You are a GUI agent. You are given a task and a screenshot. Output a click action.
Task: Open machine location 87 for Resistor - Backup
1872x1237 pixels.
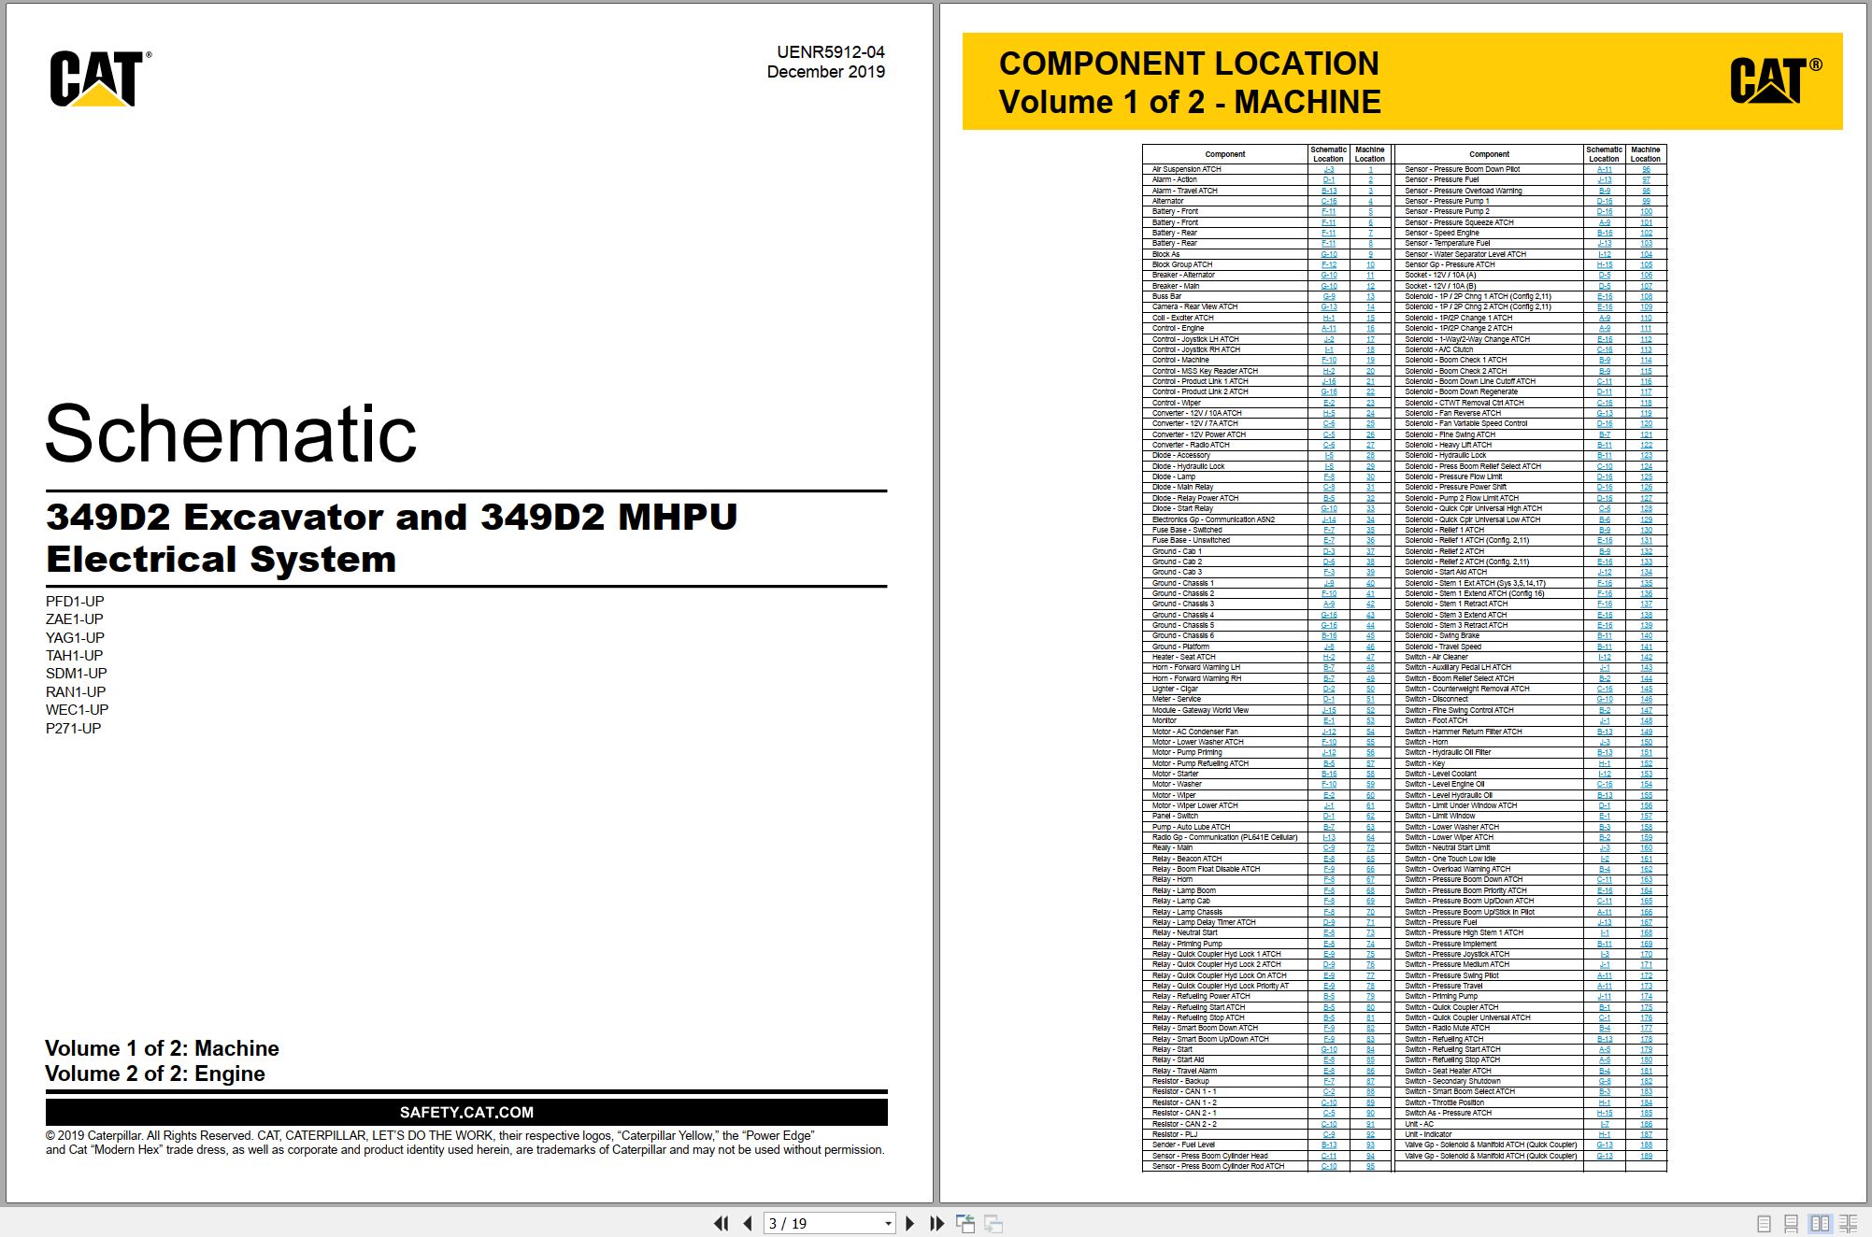(x=1370, y=1081)
